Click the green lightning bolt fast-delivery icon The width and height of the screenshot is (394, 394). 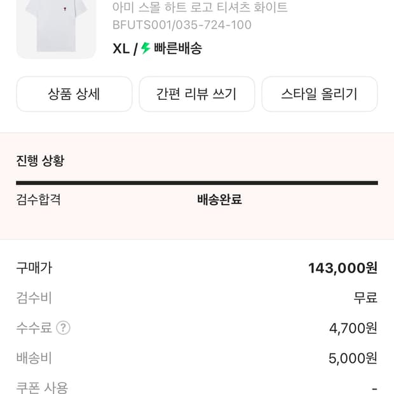pyautogui.click(x=146, y=48)
